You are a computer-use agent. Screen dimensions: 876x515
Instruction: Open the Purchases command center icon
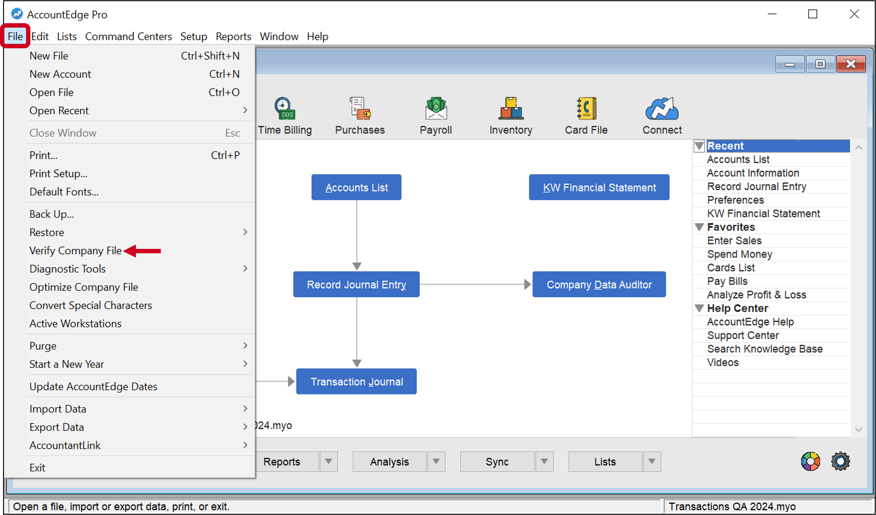click(x=360, y=108)
